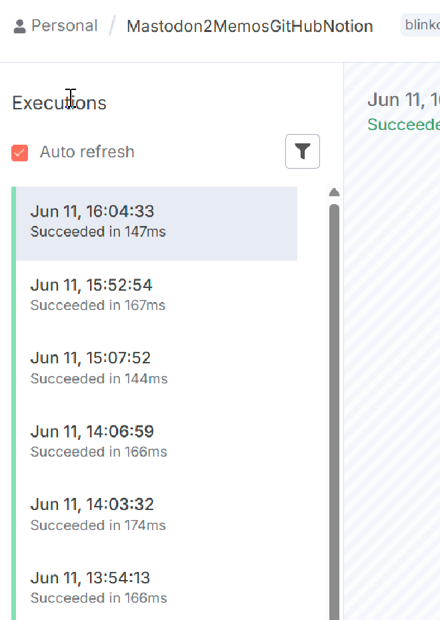Viewport: 440px width, 620px height.
Task: Select execution Jun 11, 14:03:32
Action: [x=157, y=515]
